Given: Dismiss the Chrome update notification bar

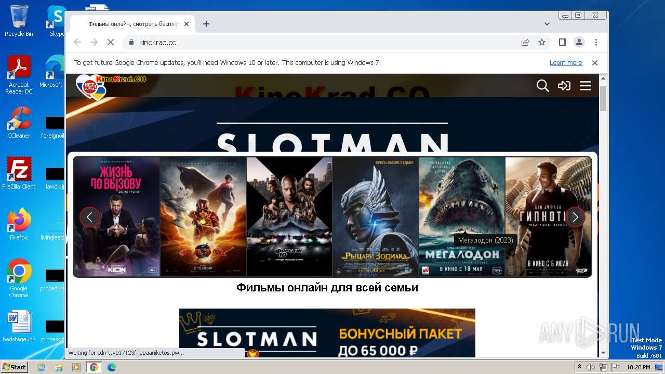Looking at the screenshot, I should point(595,63).
